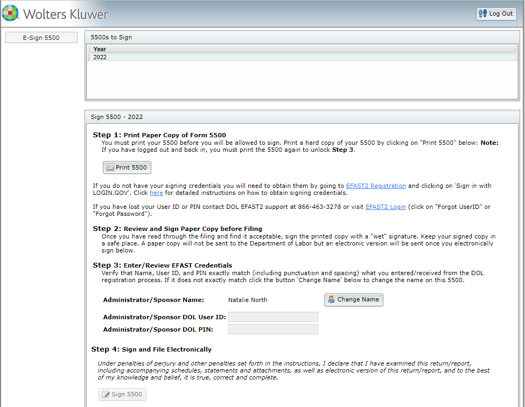
Task: Change the Administrator/Sponsor name
Action: point(354,299)
